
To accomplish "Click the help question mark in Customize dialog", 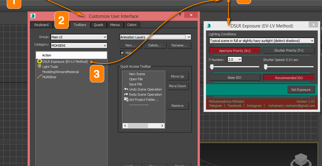I will pos(180,15).
